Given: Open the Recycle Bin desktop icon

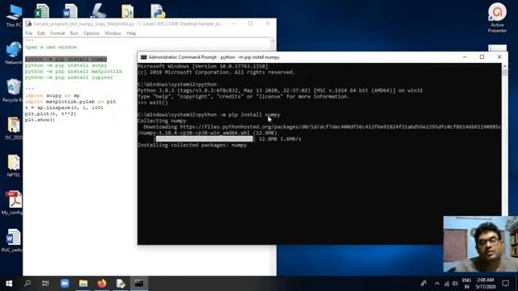Looking at the screenshot, I should (13, 91).
